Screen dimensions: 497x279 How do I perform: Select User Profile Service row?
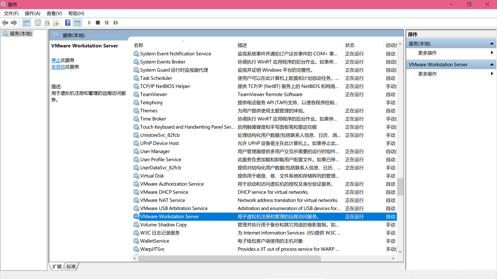point(265,159)
